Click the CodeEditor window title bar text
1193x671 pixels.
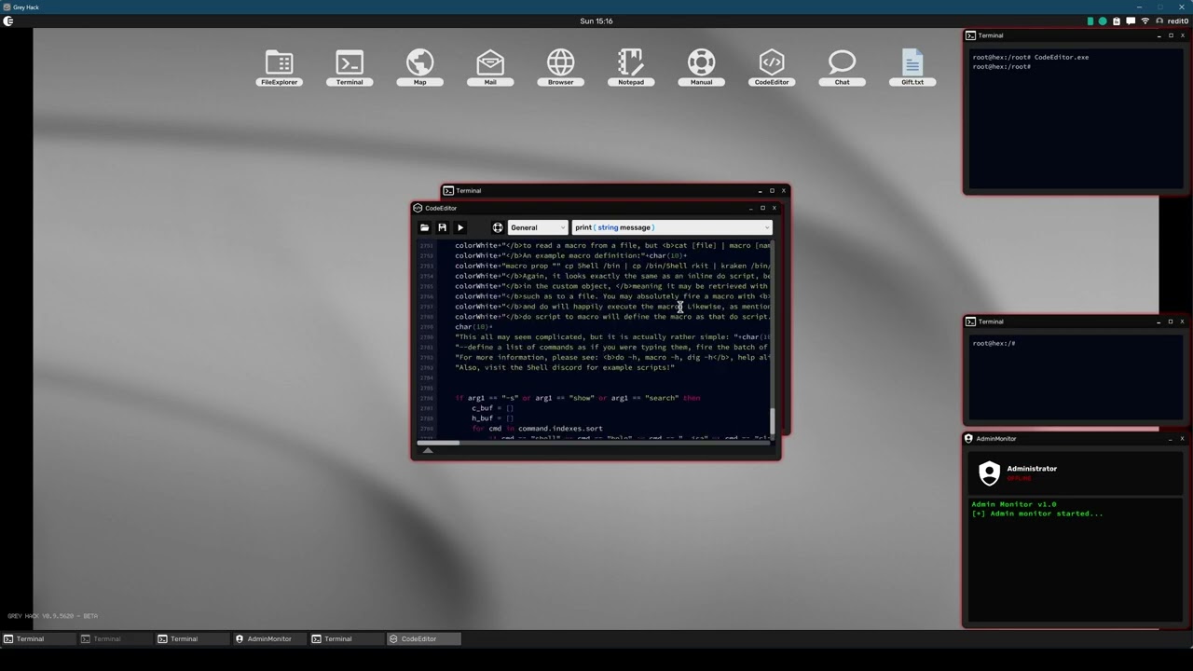click(441, 208)
